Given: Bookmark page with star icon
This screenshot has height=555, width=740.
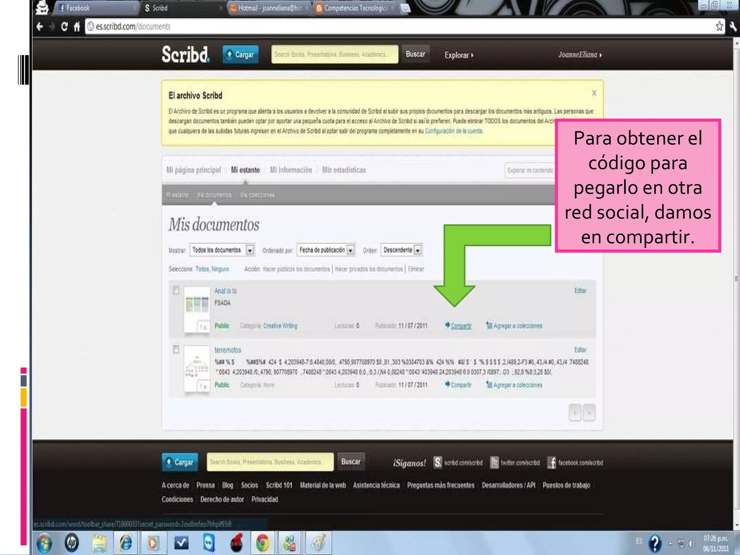Looking at the screenshot, I should click(x=719, y=26).
